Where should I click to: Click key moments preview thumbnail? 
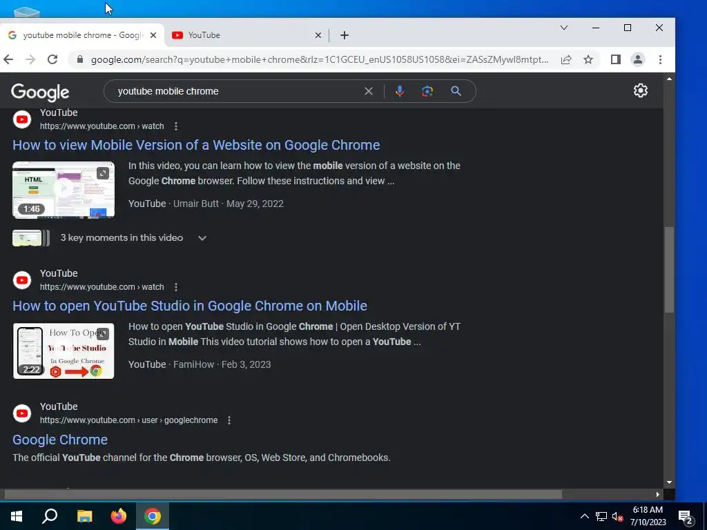coord(30,238)
